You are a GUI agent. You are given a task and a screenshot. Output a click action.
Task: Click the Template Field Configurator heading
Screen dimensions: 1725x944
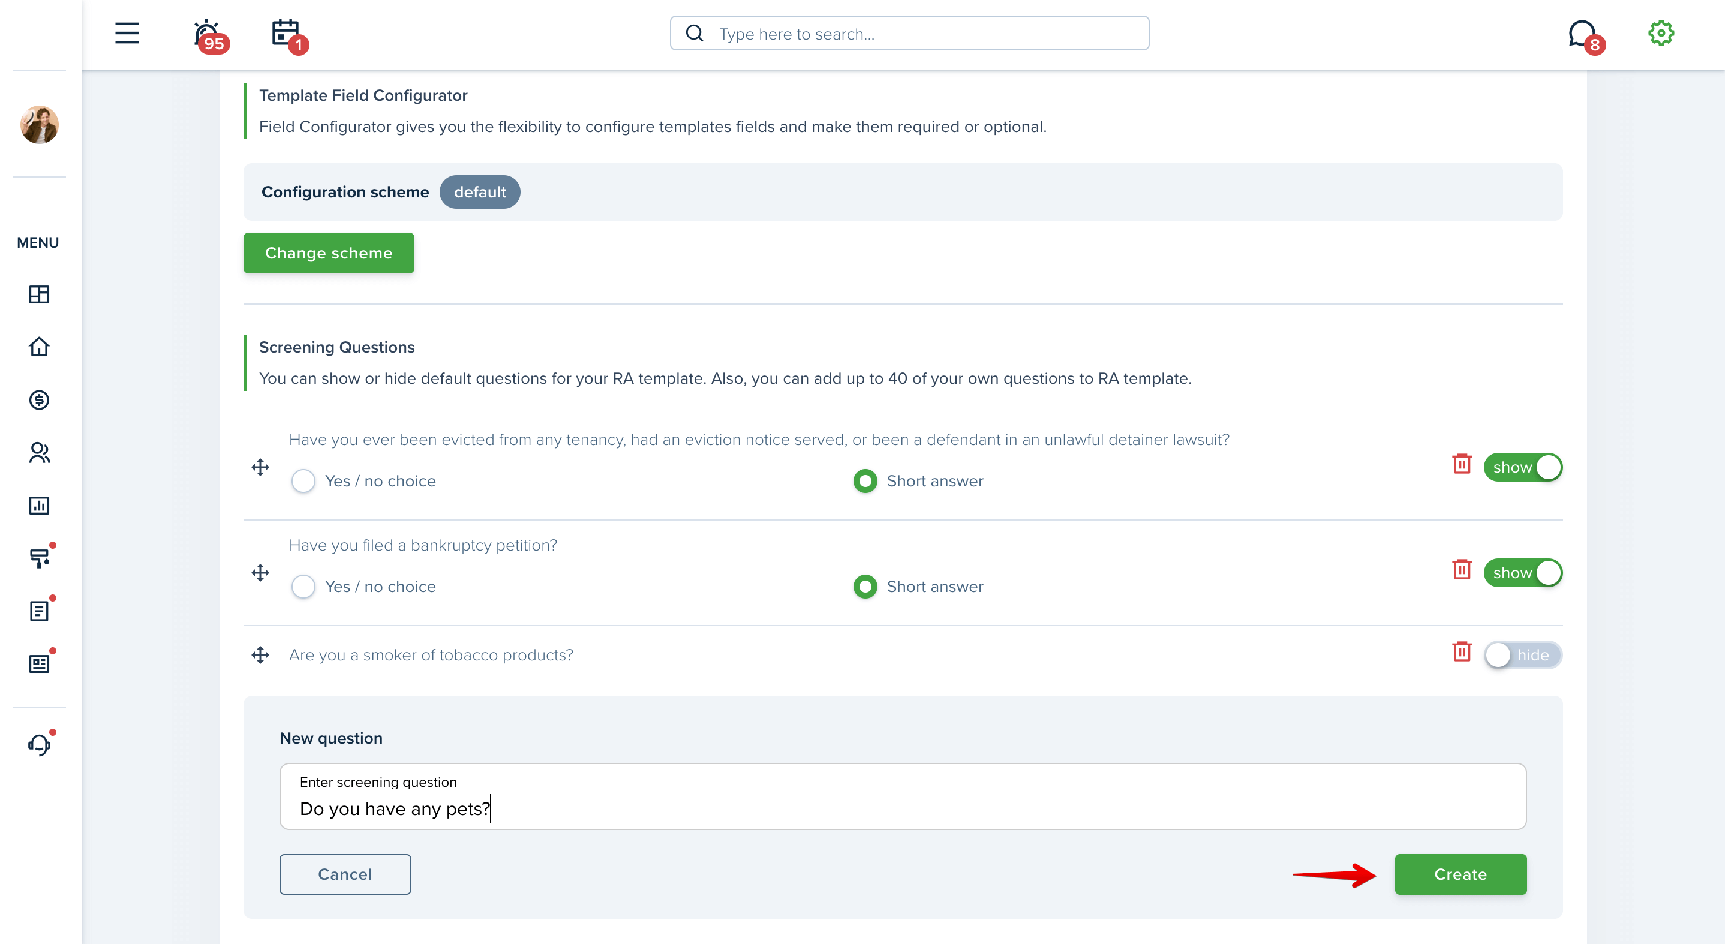click(x=363, y=95)
